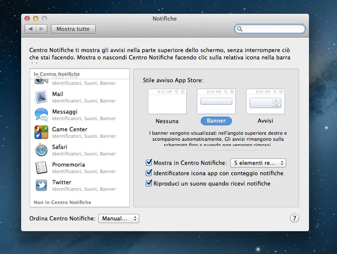Select the Mail app icon
Viewport: 337px width, 254px height.
[41, 97]
